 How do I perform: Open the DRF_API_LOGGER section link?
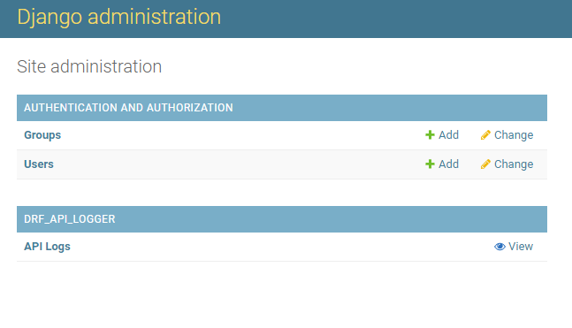pyautogui.click(x=70, y=219)
